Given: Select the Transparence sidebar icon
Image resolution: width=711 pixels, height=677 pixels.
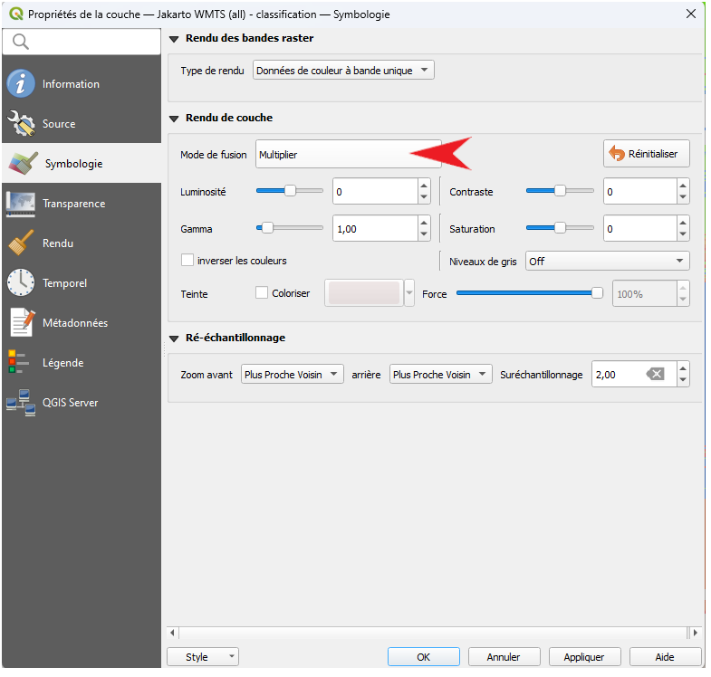Looking at the screenshot, I should 20,204.
